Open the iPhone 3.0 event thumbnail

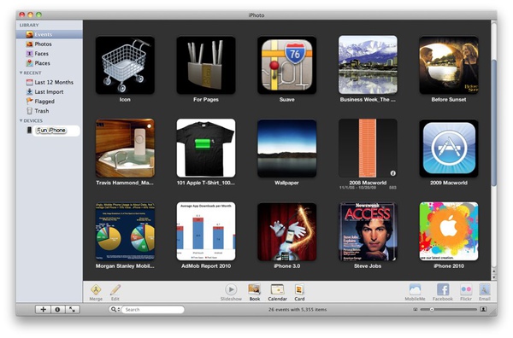[287, 231]
